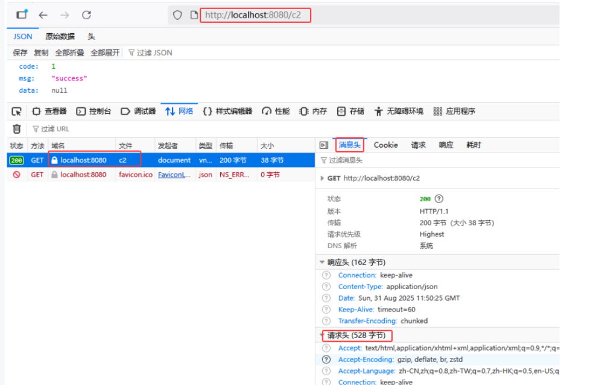Open the Cookie tab in request details
Viewport: 596px width, 385px height.
pyautogui.click(x=385, y=145)
